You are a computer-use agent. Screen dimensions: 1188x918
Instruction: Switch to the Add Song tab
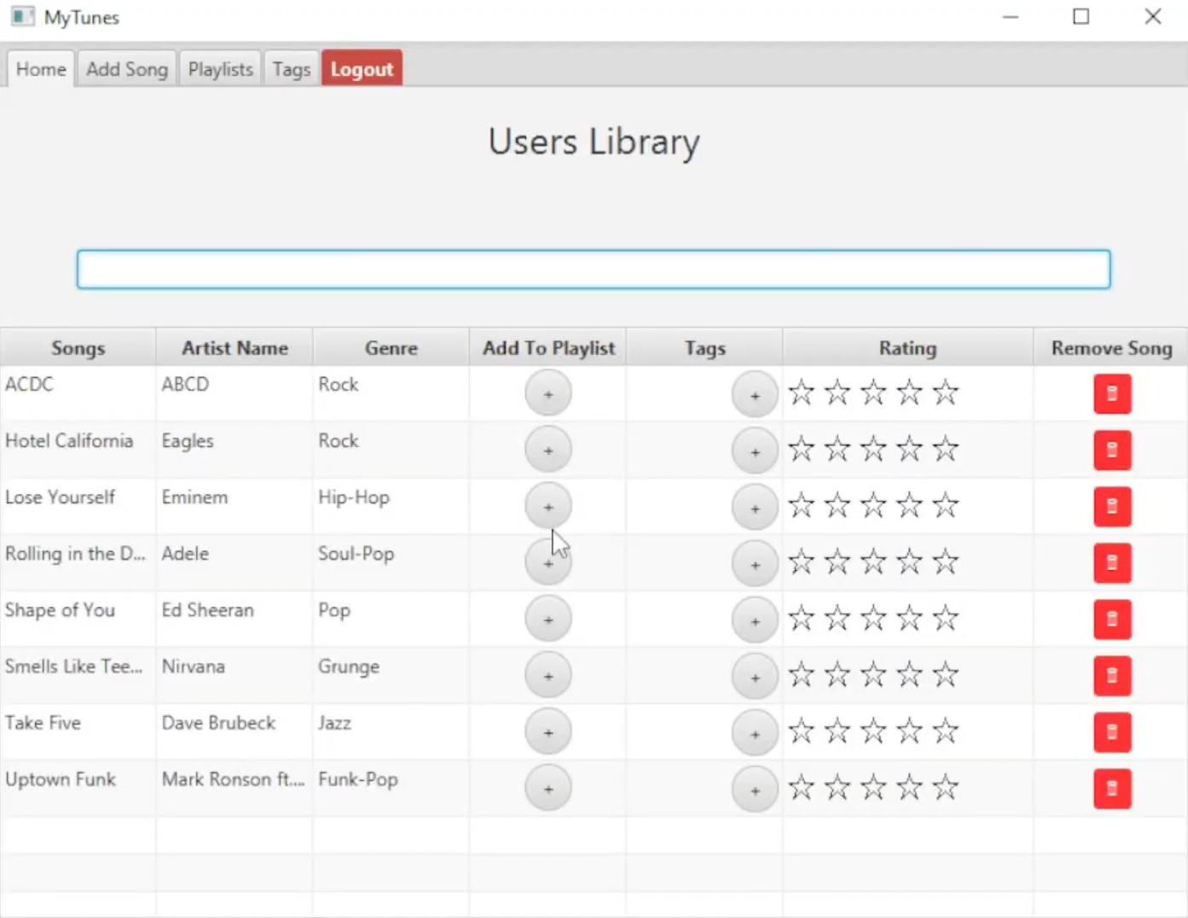(127, 69)
